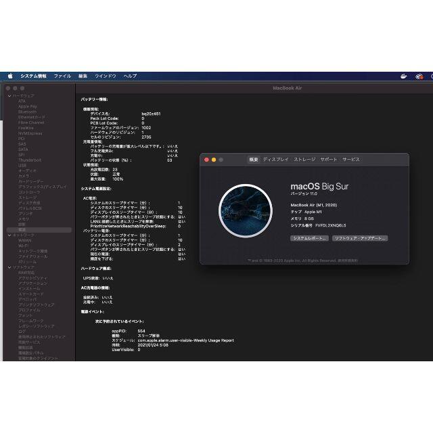This screenshot has width=433, height=433.
Task: Open the システム情報 application menu
Action: pyautogui.click(x=33, y=76)
